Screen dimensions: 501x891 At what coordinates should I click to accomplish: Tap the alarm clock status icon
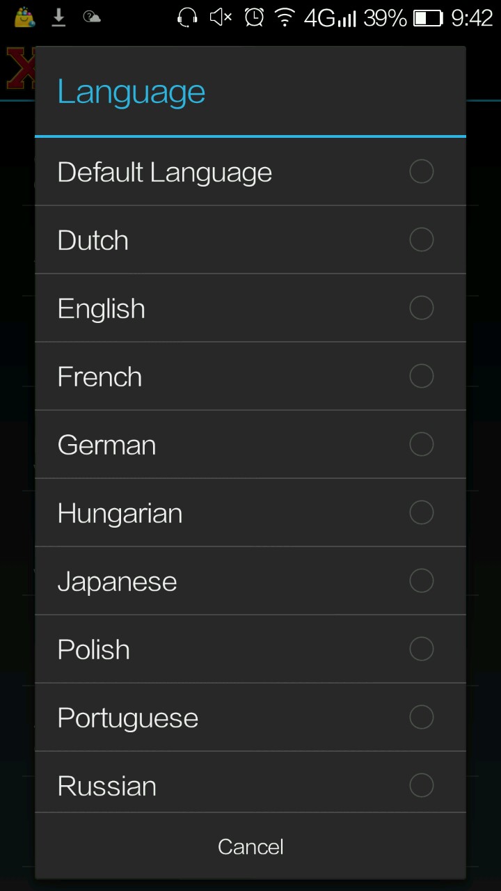coord(254,17)
